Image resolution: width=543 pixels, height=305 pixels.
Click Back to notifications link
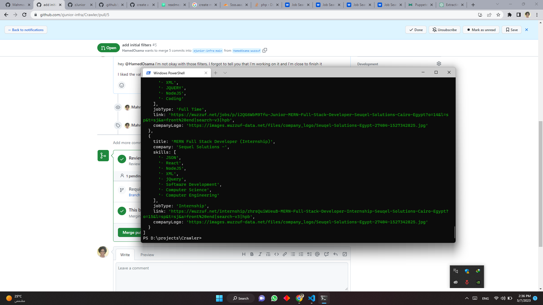26,30
